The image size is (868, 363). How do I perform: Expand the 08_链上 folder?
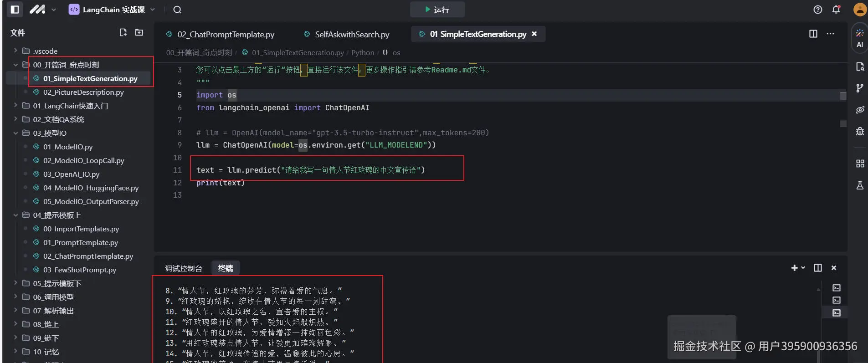[15, 324]
